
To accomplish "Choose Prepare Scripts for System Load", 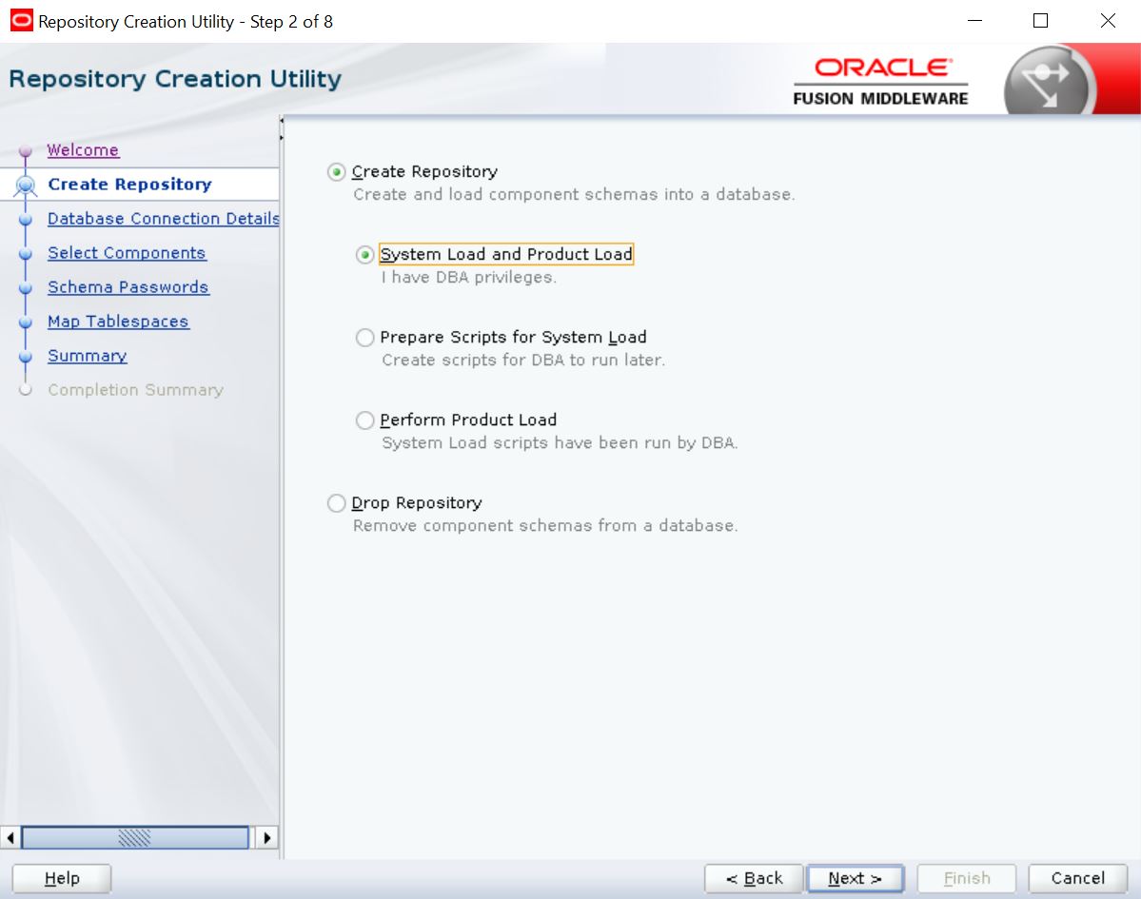I will (x=364, y=338).
